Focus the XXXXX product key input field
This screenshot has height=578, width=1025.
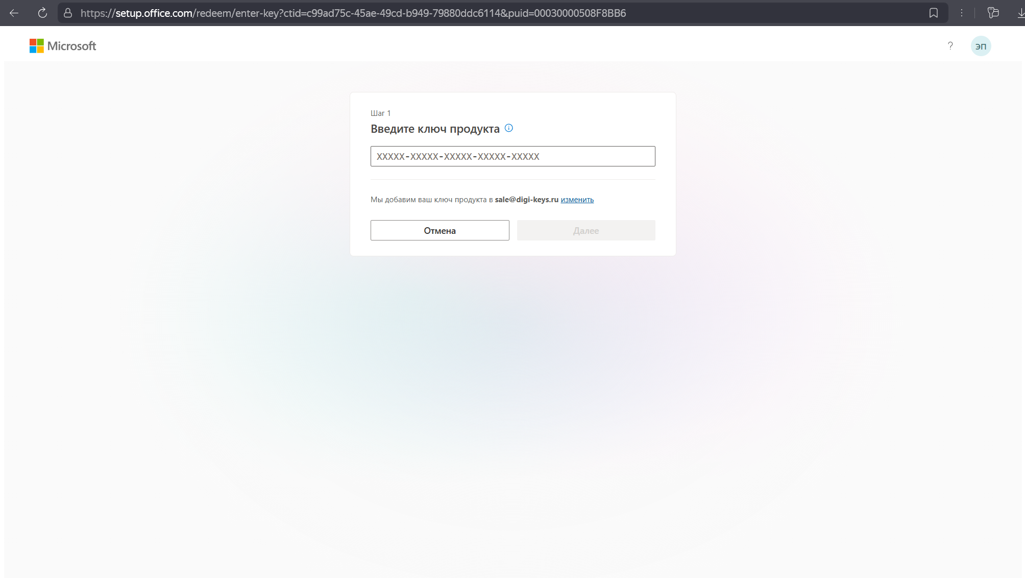pos(512,156)
